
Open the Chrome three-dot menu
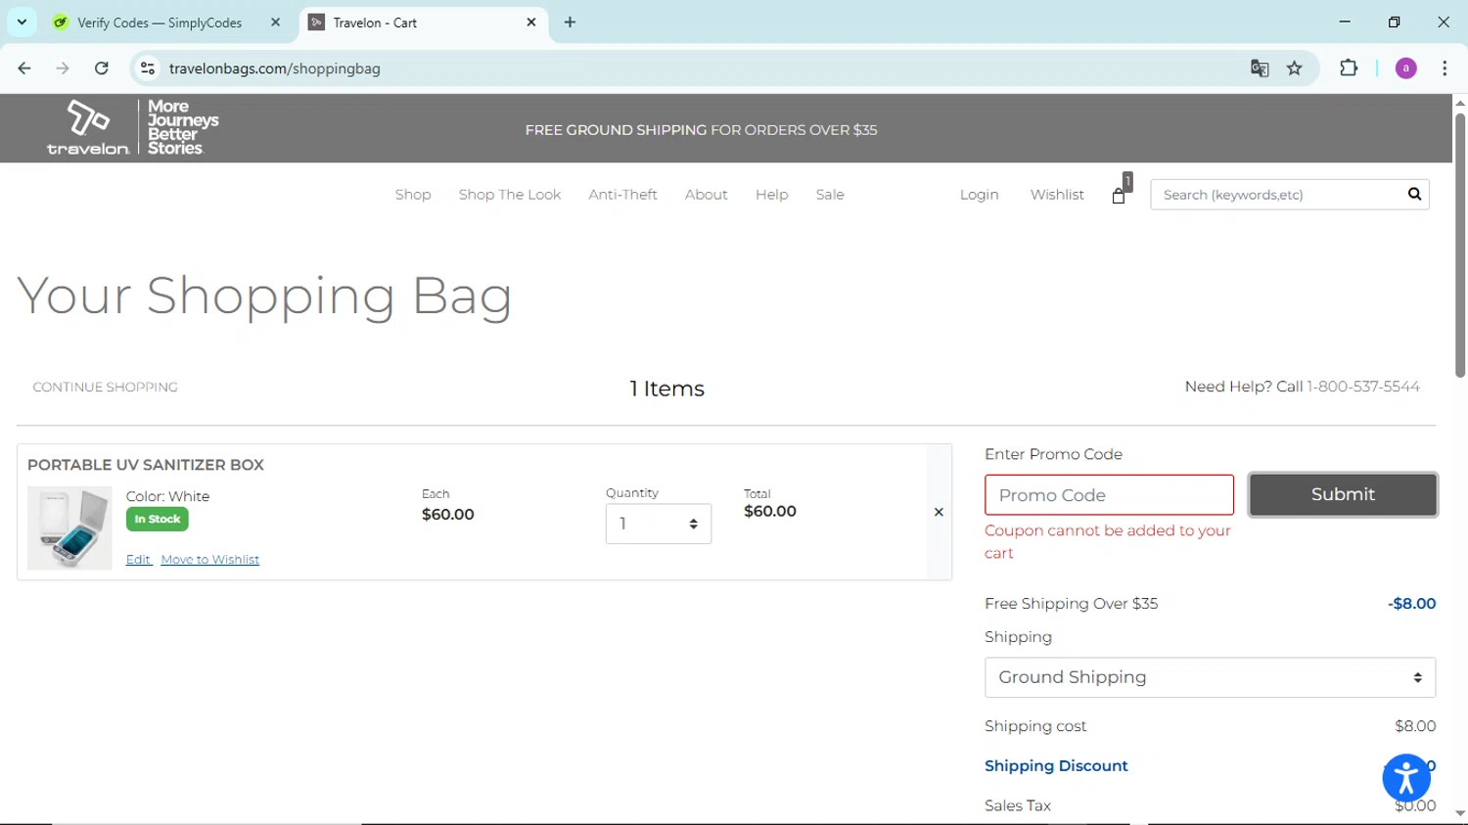[1445, 69]
